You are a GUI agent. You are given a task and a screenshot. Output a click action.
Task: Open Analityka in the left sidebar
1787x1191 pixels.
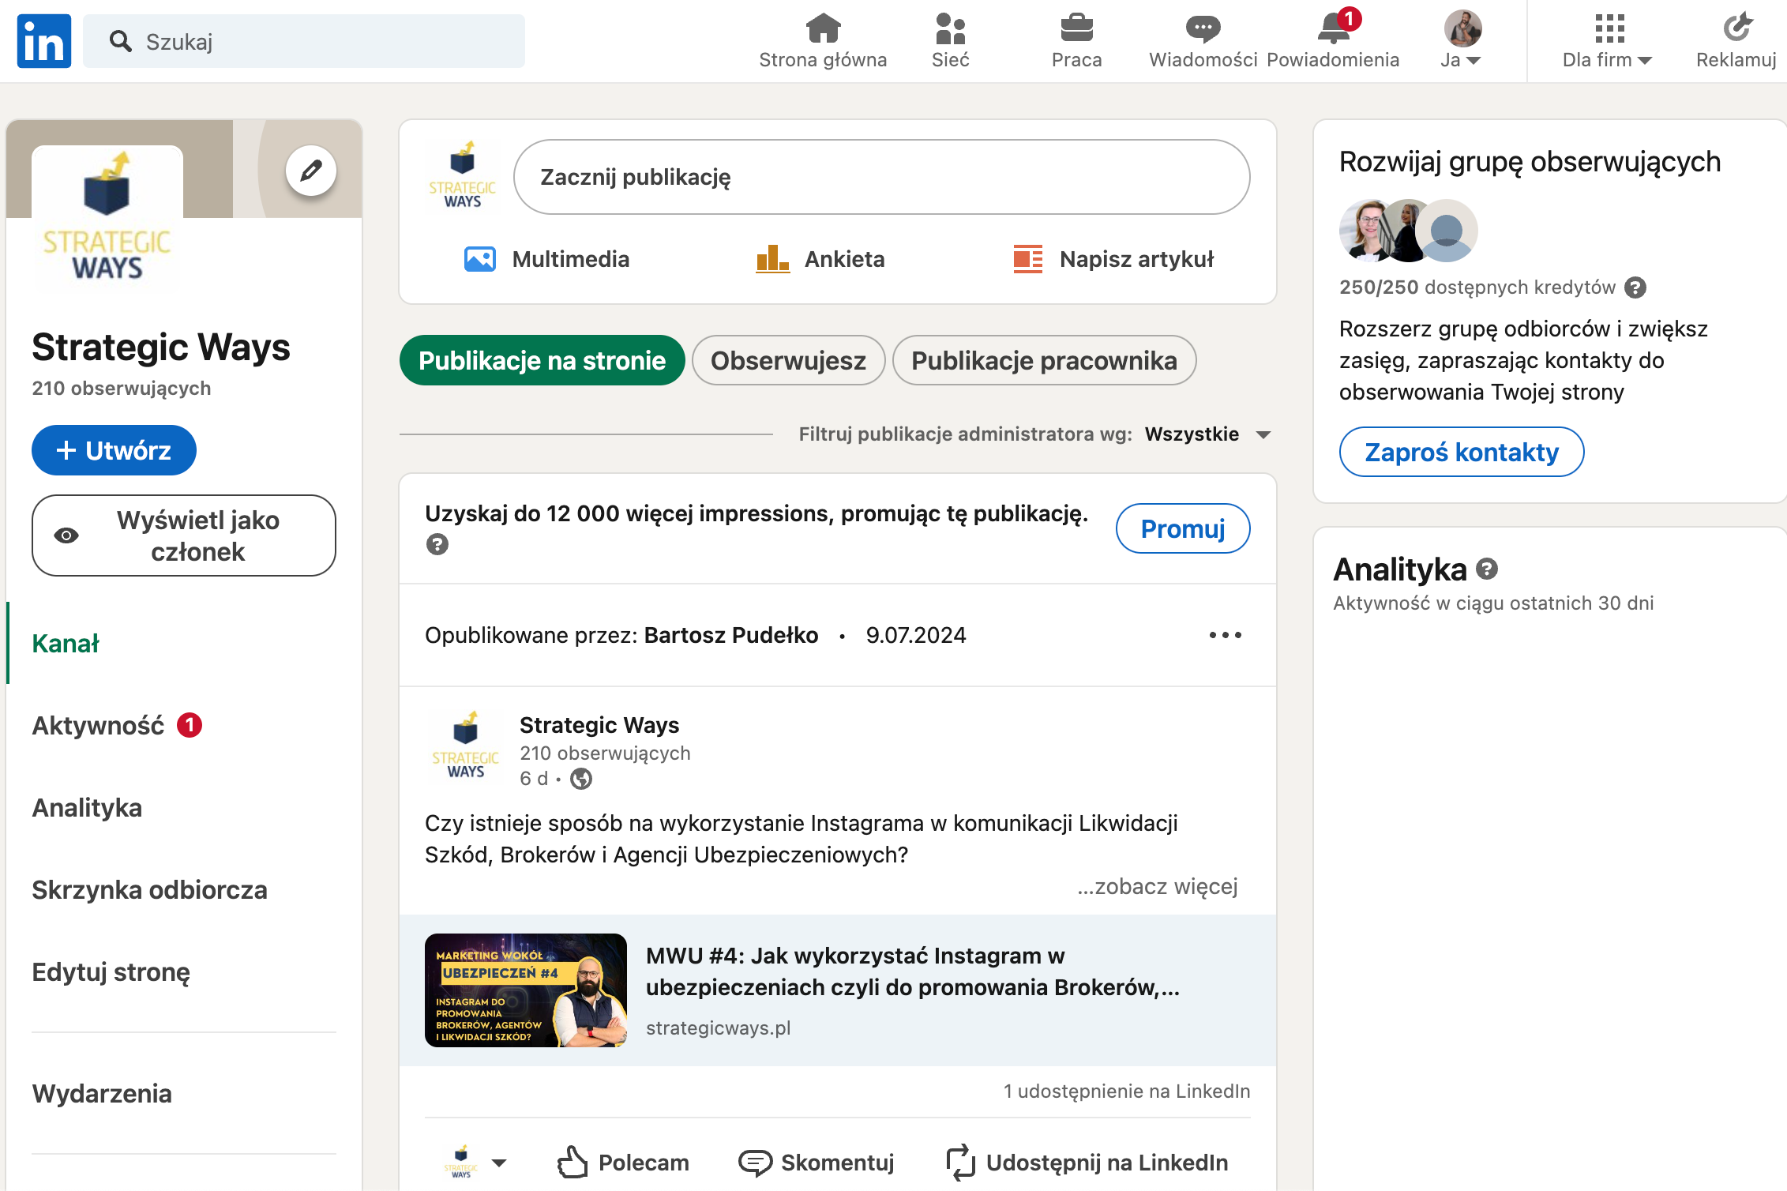87,807
